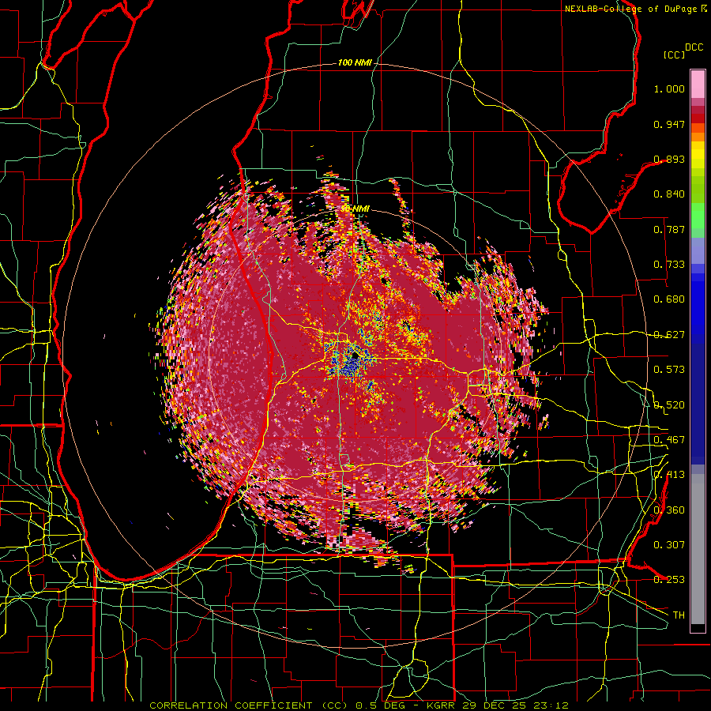Click the 0.413 legend value

[669, 475]
